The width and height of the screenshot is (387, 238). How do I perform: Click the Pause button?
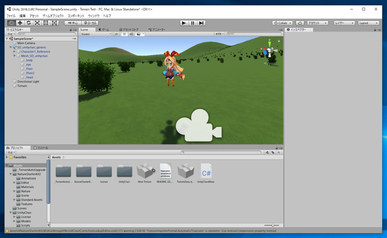(193, 23)
